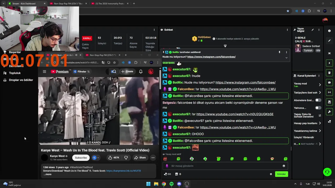Expand Takipçilere özel sohbet option
Image resolution: width=335 pixels, height=188 pixels.
[x=320, y=92]
